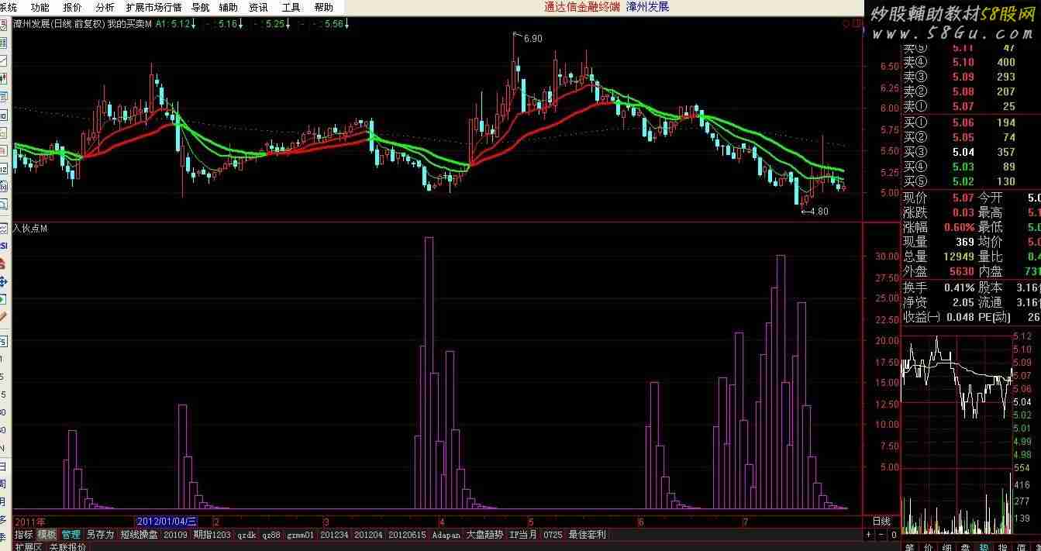The height and width of the screenshot is (551, 1041).
Task: Switch chart to weekly period '周'
Action: [x=3, y=484]
